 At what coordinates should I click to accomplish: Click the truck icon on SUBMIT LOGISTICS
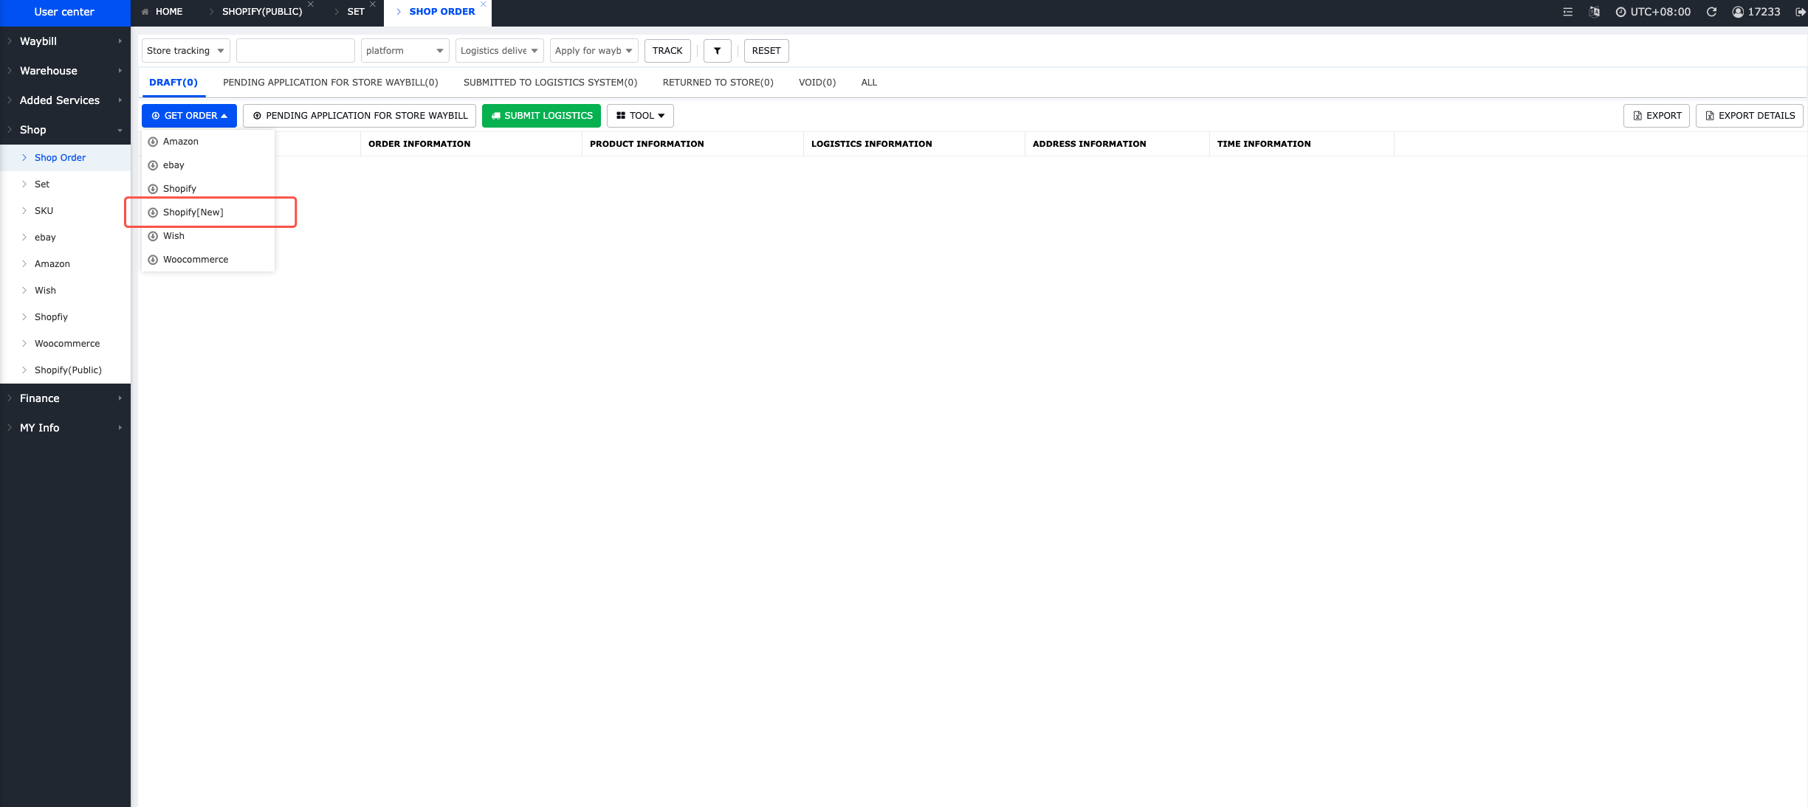(x=495, y=116)
